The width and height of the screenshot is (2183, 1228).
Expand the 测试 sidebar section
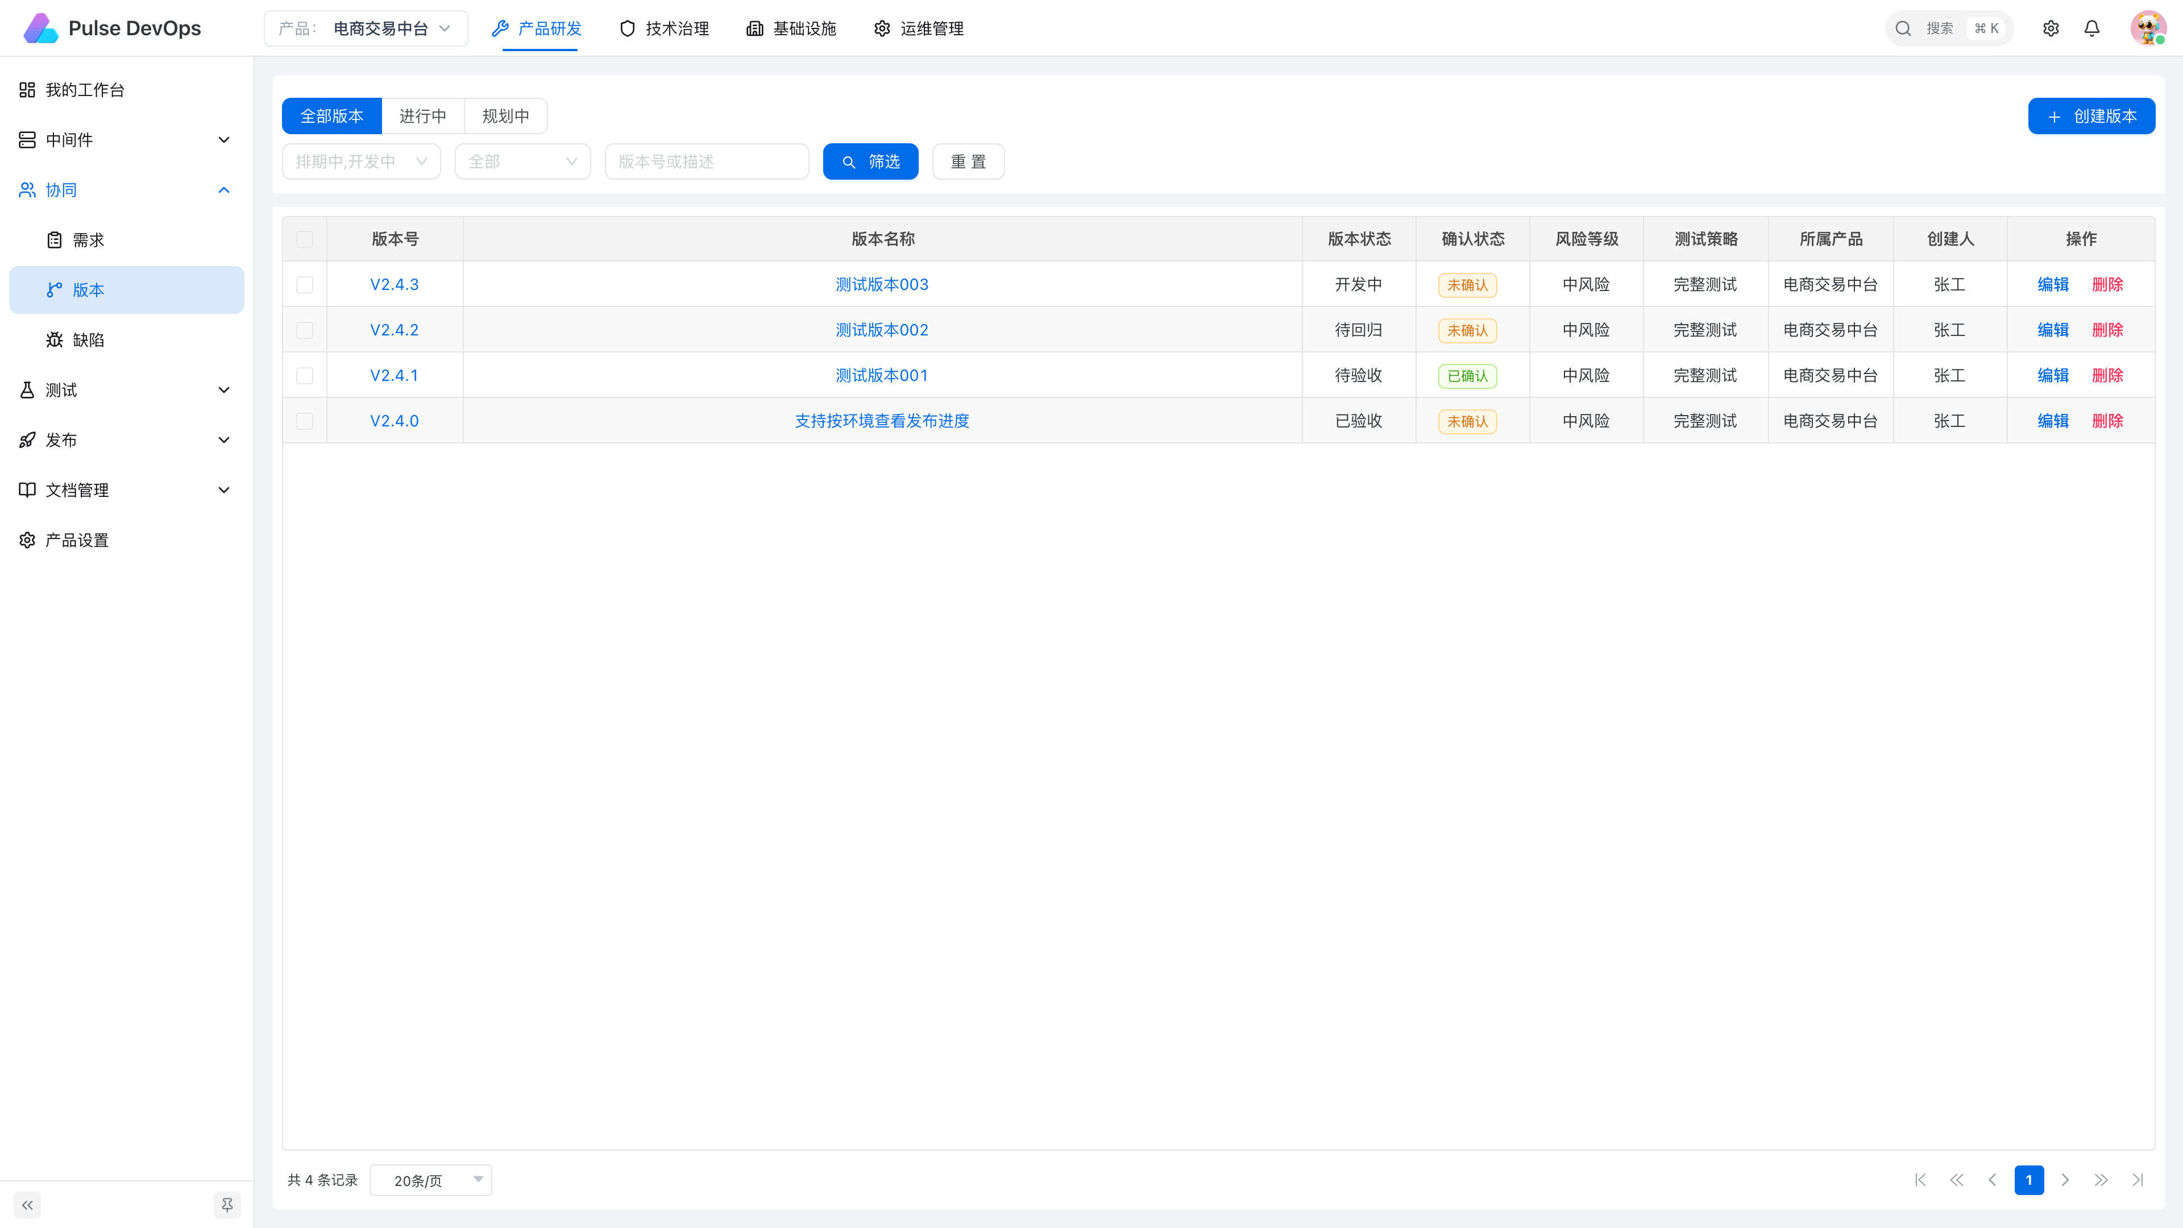[x=126, y=390]
